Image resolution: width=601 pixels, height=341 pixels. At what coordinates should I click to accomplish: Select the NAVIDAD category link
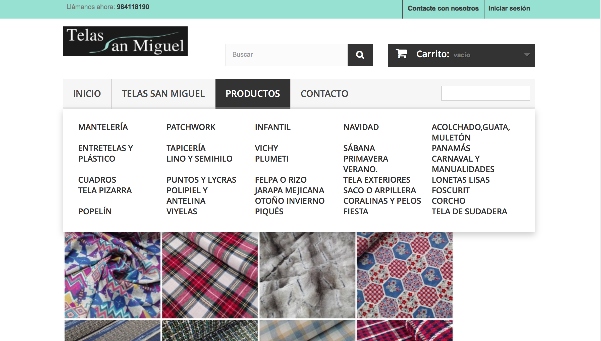coord(361,127)
